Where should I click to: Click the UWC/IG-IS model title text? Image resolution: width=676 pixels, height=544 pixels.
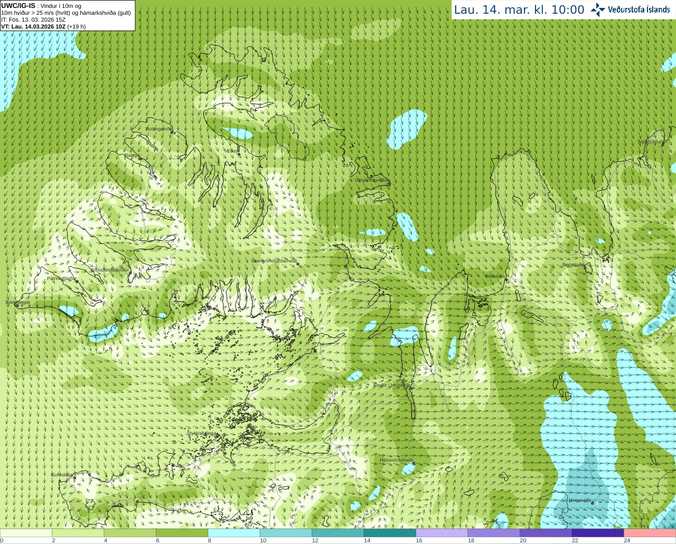[18, 6]
